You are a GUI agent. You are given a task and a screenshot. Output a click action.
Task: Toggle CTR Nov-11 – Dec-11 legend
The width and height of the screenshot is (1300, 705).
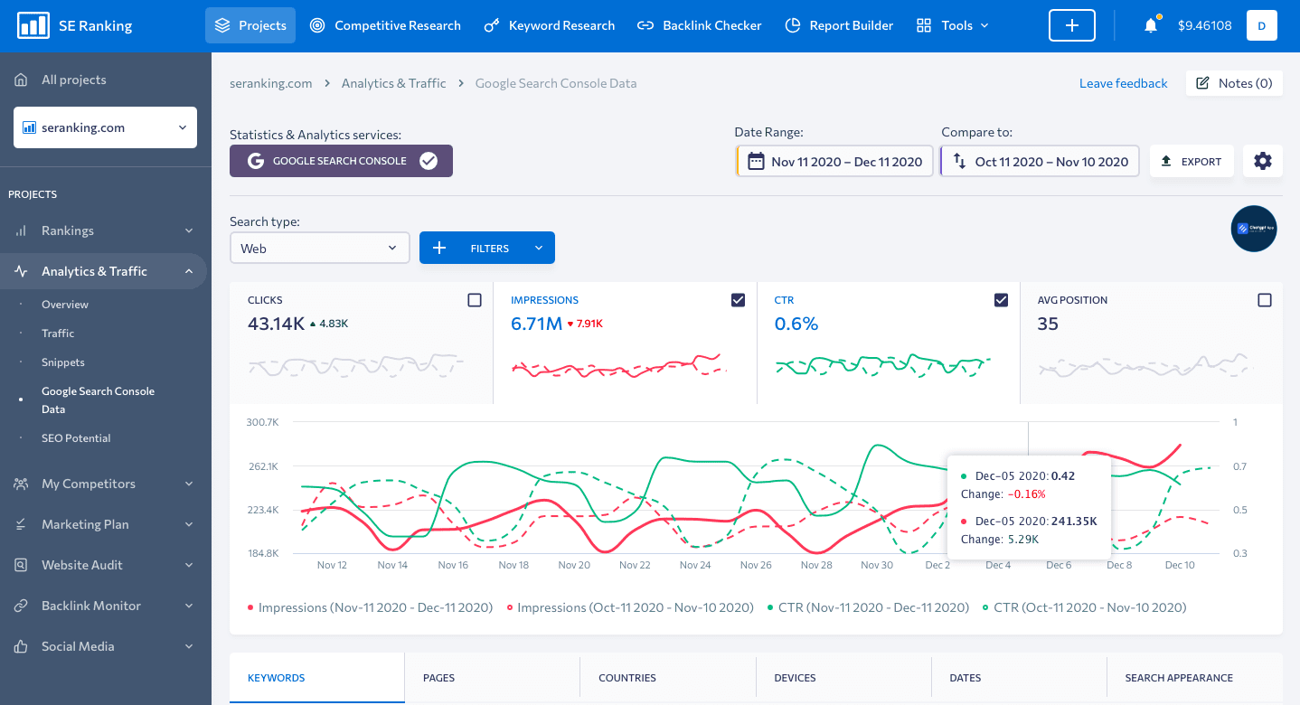(x=868, y=607)
